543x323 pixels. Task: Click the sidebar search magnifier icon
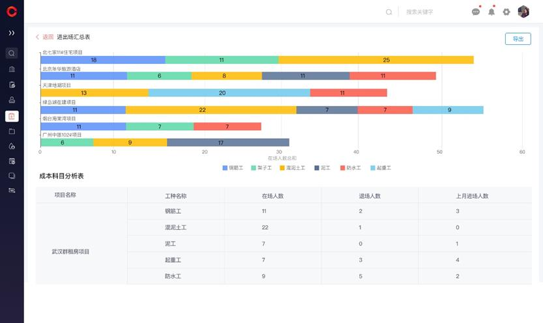(x=12, y=53)
